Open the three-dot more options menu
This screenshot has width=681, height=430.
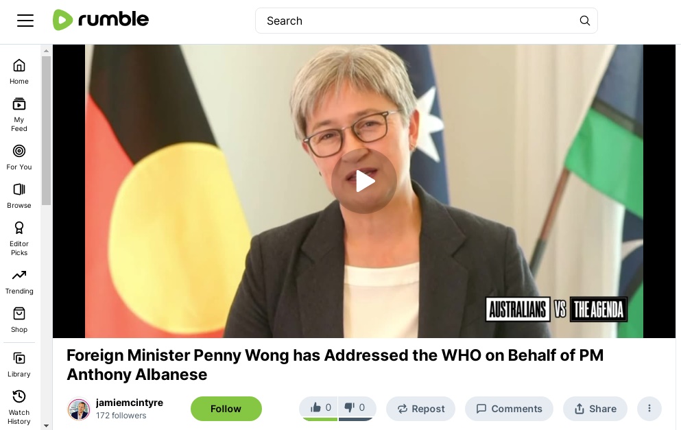click(649, 409)
